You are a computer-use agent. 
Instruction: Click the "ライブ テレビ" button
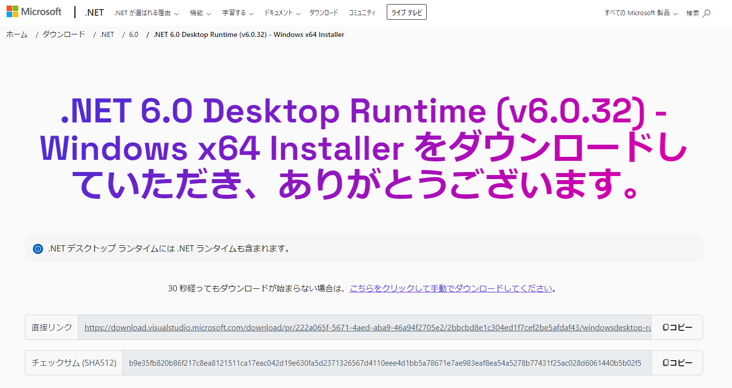click(x=406, y=13)
